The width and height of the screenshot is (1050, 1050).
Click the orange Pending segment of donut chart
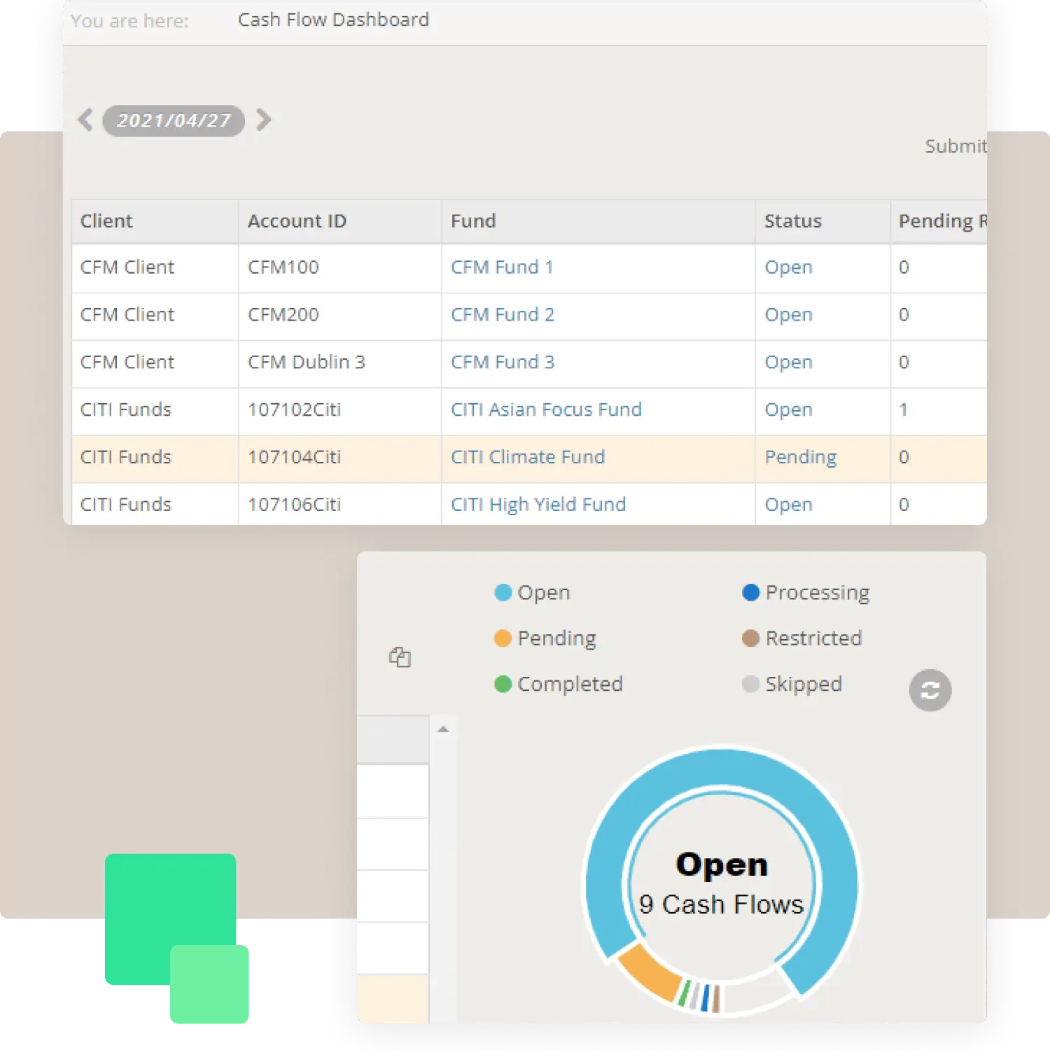point(650,973)
